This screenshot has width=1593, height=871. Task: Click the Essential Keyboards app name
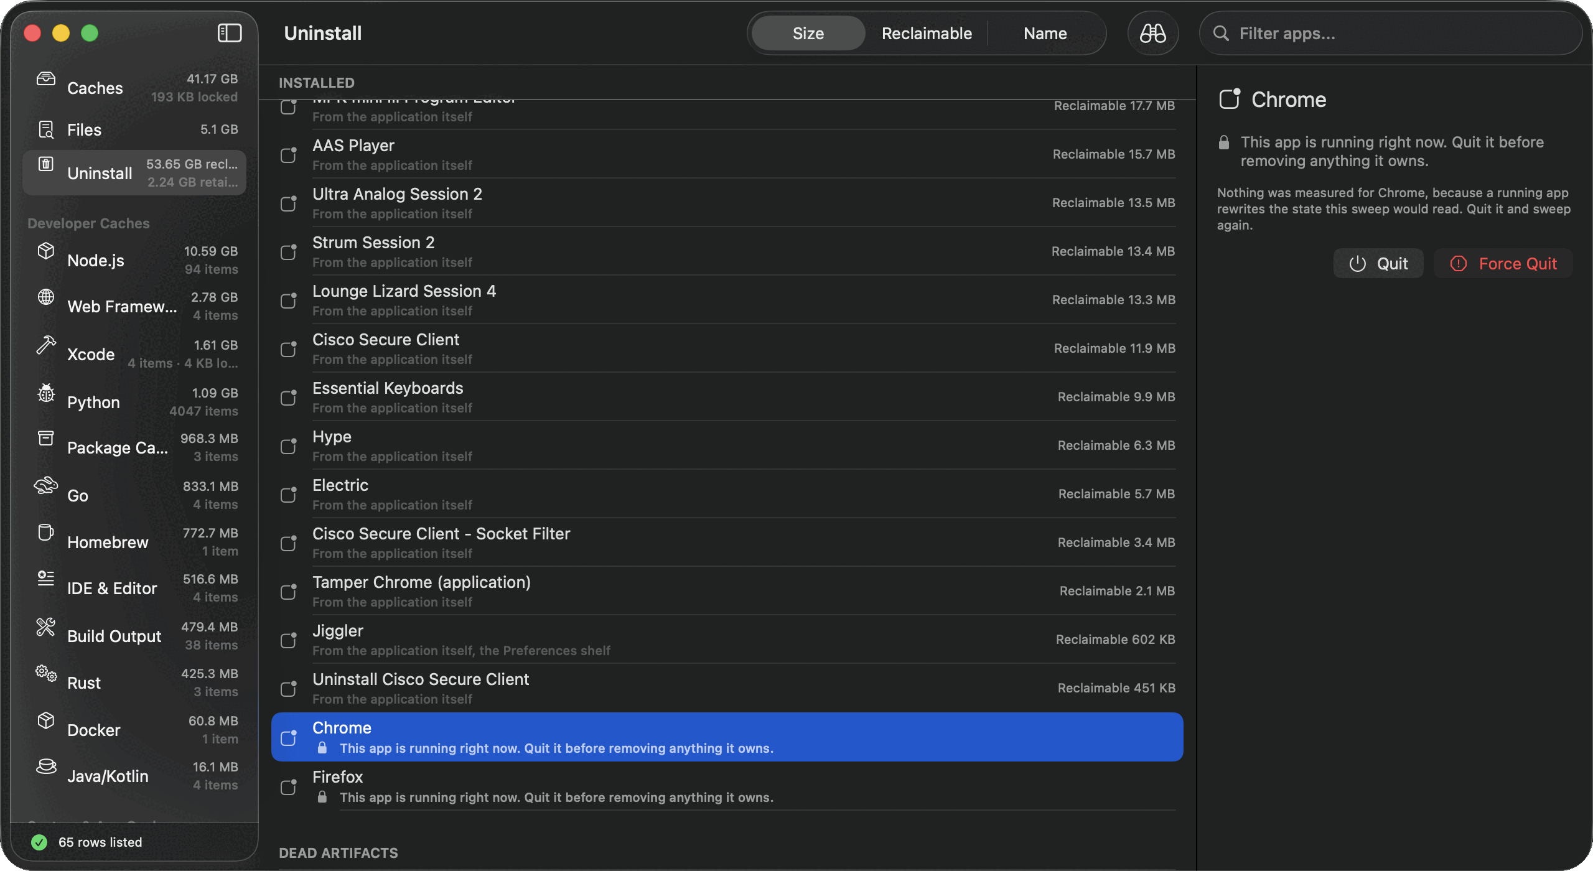388,388
